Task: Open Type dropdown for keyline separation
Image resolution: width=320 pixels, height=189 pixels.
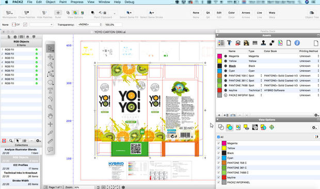Action: [261, 90]
